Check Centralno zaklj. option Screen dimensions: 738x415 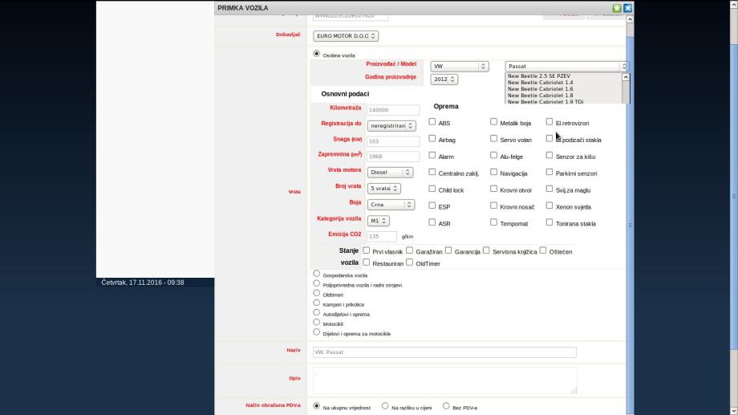tap(432, 173)
